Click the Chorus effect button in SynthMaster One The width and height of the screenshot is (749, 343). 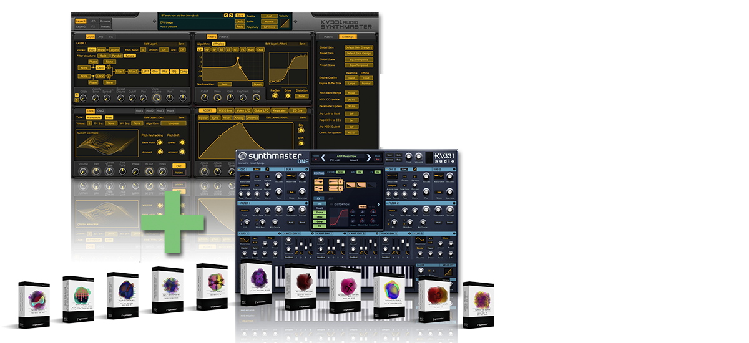(x=321, y=212)
